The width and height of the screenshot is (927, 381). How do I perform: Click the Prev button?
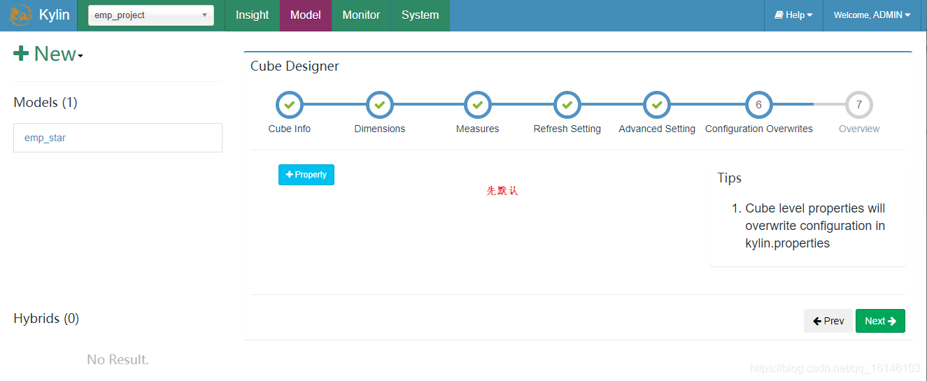[x=828, y=321]
